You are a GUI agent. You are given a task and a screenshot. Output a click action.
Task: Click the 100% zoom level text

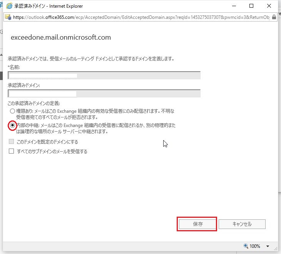click(255, 246)
